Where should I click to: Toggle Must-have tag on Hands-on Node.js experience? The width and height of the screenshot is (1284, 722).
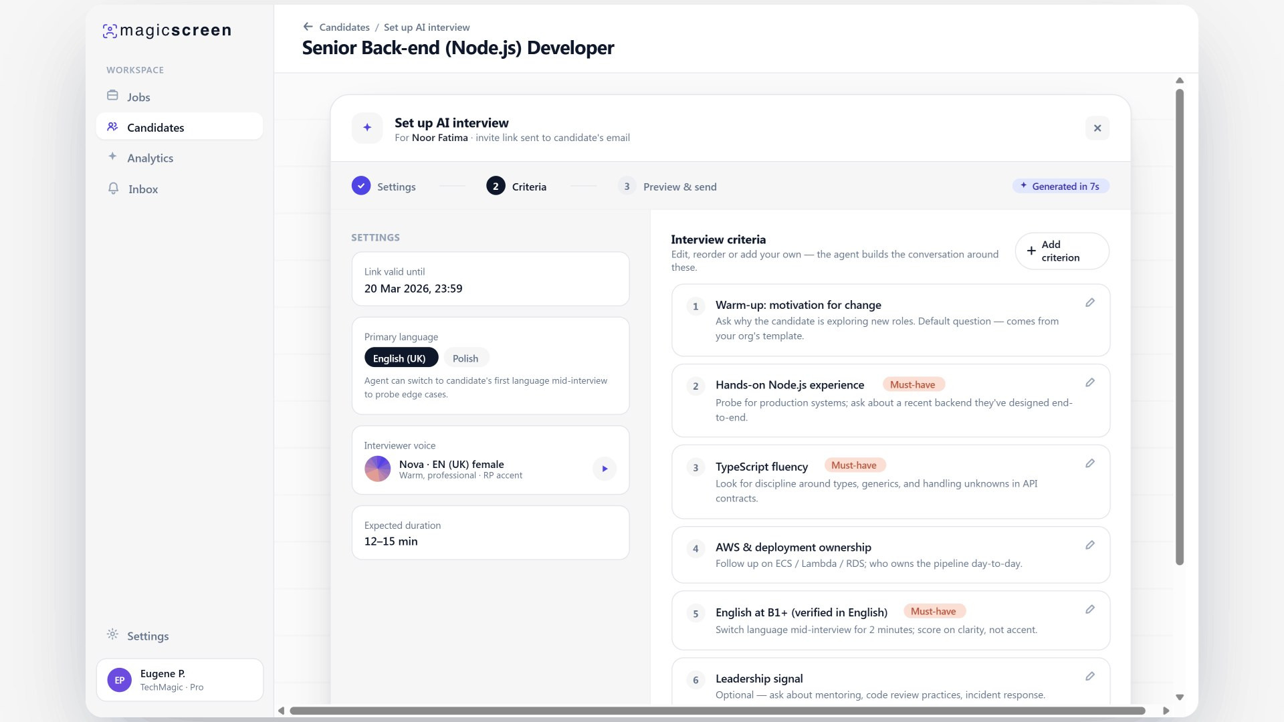[x=913, y=384]
